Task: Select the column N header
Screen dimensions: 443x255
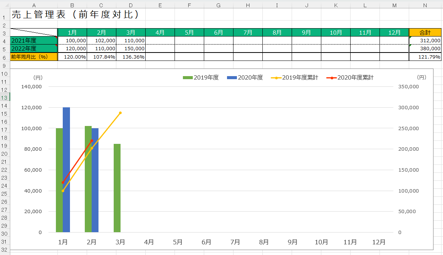Action: coord(425,5)
